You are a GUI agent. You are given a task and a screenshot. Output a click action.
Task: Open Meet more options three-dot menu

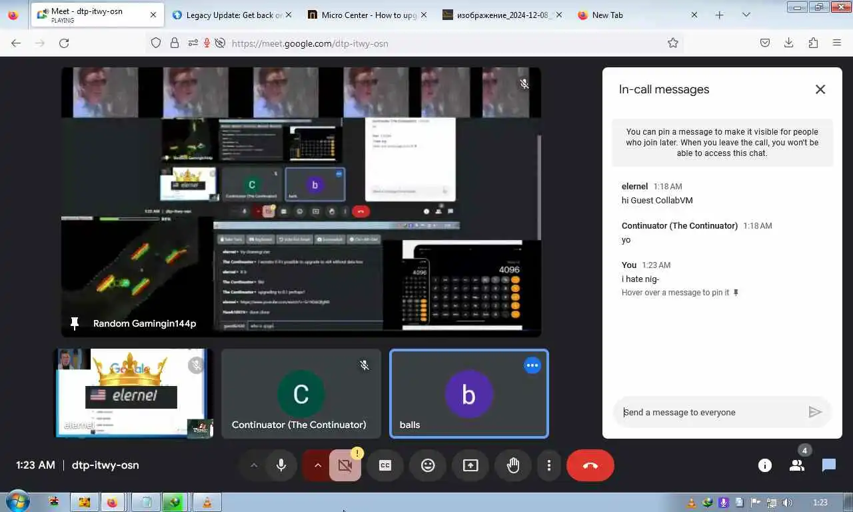click(549, 465)
